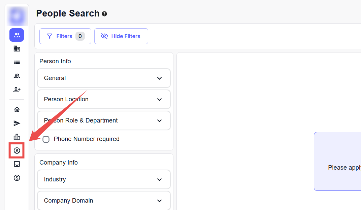Click the Filters button
Screen dimensions: 361x210
click(x=65, y=36)
